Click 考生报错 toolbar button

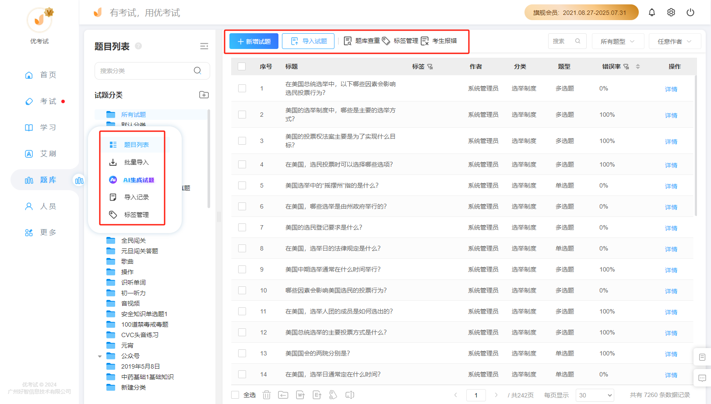(x=439, y=41)
